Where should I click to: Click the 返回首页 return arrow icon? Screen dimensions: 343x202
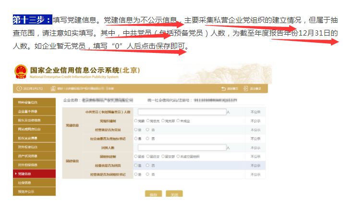[223, 89]
